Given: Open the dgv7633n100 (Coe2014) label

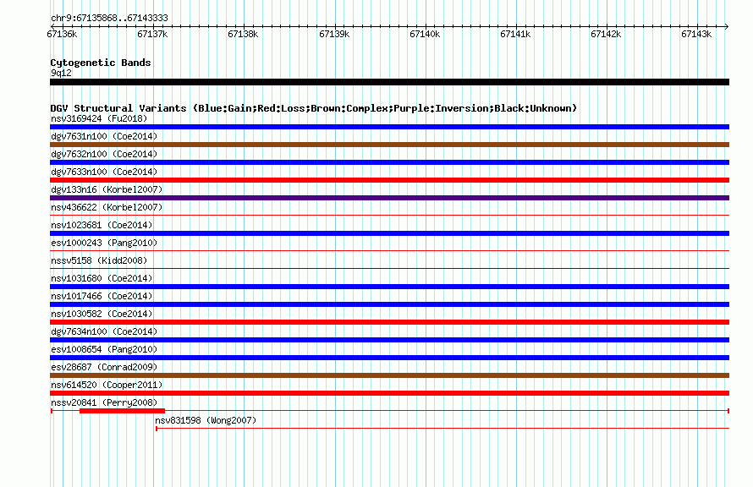Looking at the screenshot, I should (104, 172).
